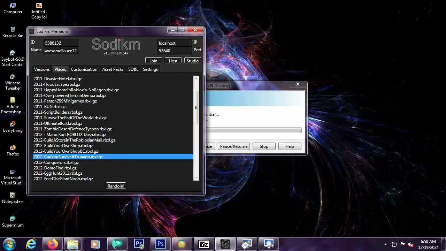Click the Host button
Image resolution: width=446 pixels, height=251 pixels.
click(x=173, y=61)
